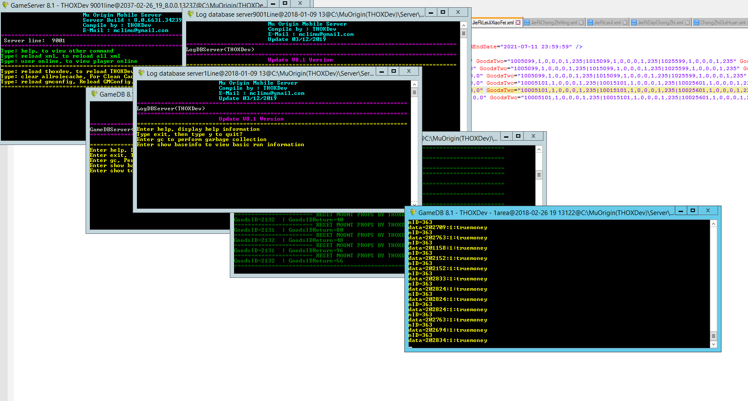Click scroll-down arrow in front GameDB 8.1 window
Screen dimensions: 748x401
point(713,344)
